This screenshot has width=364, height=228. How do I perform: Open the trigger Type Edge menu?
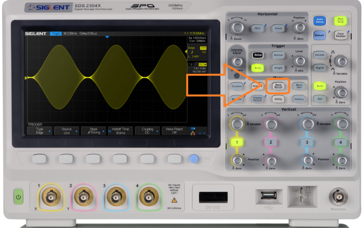(39, 131)
